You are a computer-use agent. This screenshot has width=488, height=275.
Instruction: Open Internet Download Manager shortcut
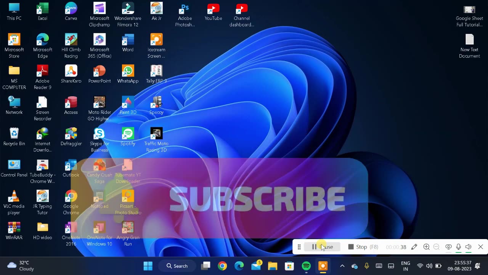42,140
